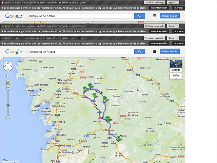Expand the side panel arrow beside map
The width and height of the screenshot is (217, 163).
[1, 59]
